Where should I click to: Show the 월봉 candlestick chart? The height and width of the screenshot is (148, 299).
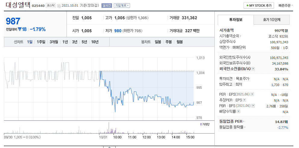click(x=179, y=42)
